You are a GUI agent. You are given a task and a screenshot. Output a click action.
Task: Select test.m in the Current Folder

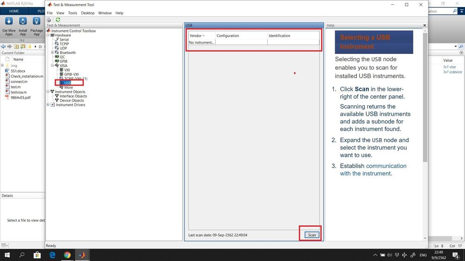(16, 87)
